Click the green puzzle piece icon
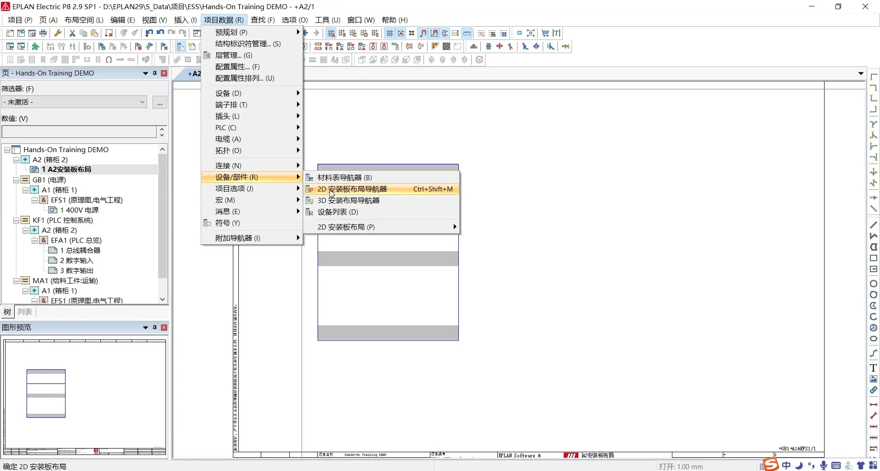 pos(35,46)
